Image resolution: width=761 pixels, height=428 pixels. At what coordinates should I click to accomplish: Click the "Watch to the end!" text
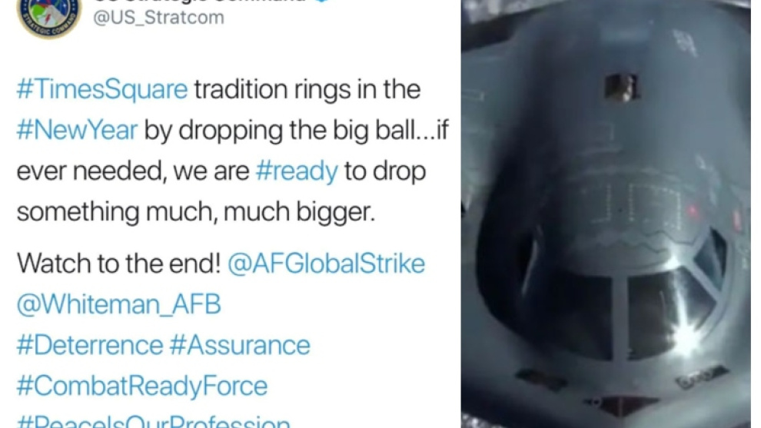tap(119, 264)
